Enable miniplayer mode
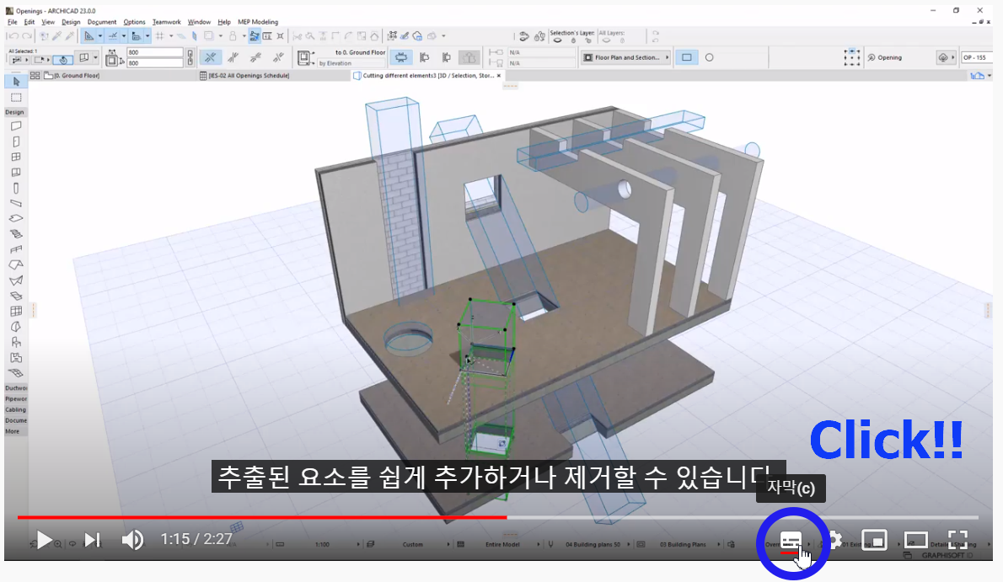 874,541
